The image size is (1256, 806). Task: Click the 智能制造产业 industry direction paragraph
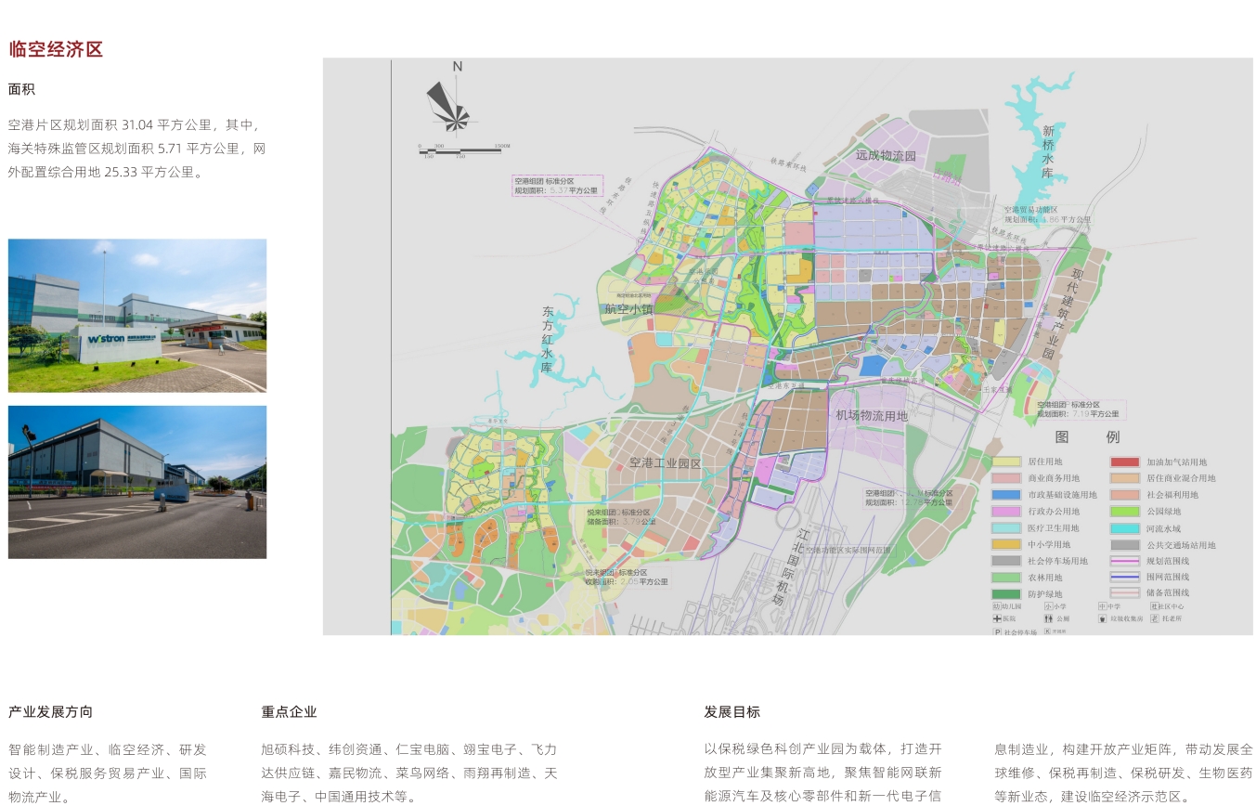(108, 773)
